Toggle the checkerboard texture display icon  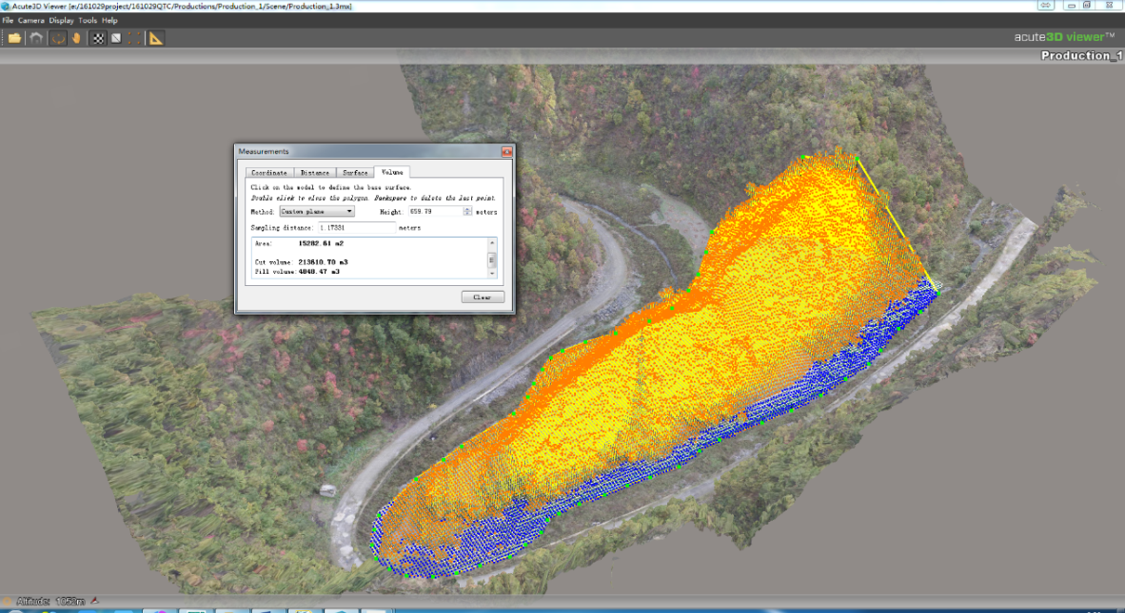click(98, 38)
